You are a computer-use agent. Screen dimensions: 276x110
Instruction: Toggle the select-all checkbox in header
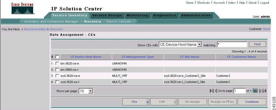click(x=57, y=57)
